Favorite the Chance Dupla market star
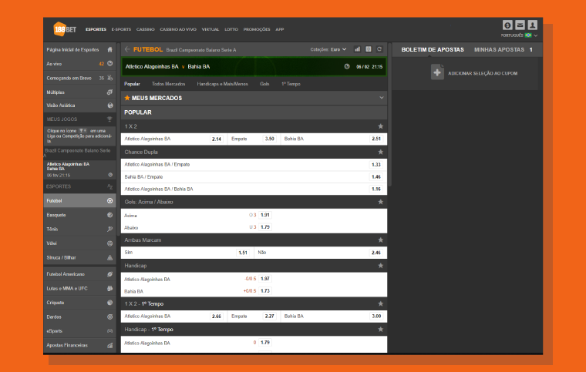The image size is (586, 372). (x=380, y=152)
